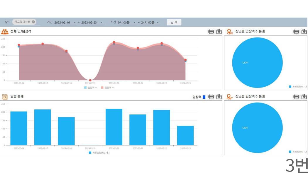Open the start date 2023-02-16 dropdown
Viewport: 308px width, 173px height.
[75, 23]
